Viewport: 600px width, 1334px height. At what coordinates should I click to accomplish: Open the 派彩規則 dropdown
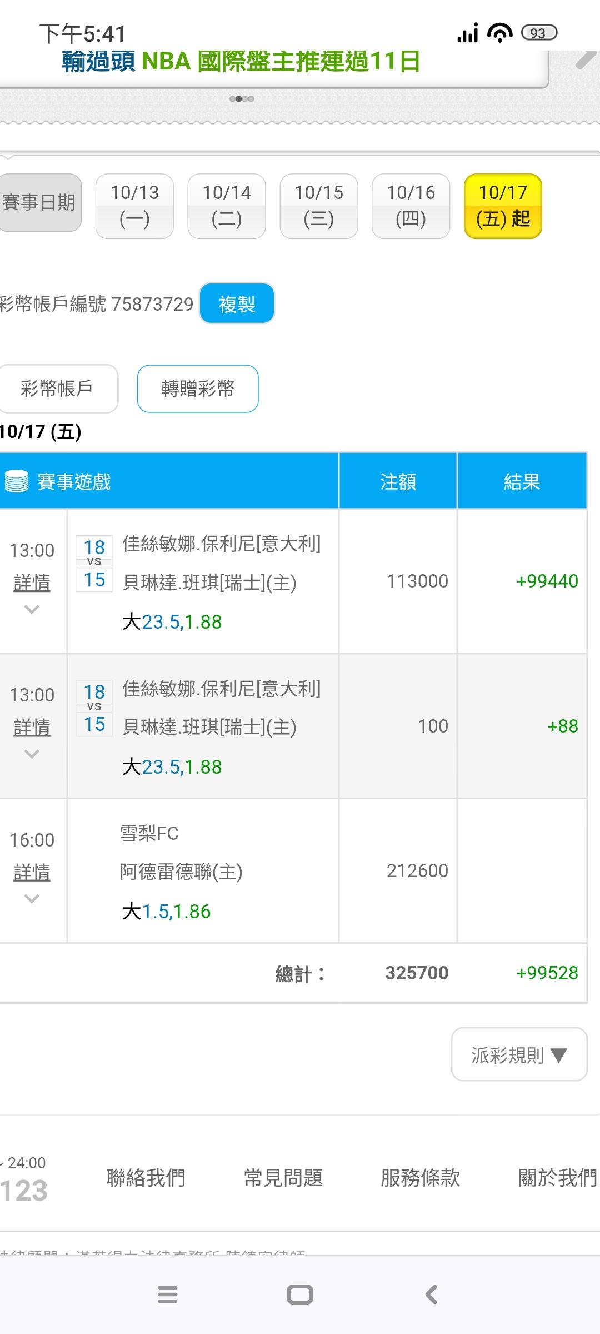[519, 1054]
